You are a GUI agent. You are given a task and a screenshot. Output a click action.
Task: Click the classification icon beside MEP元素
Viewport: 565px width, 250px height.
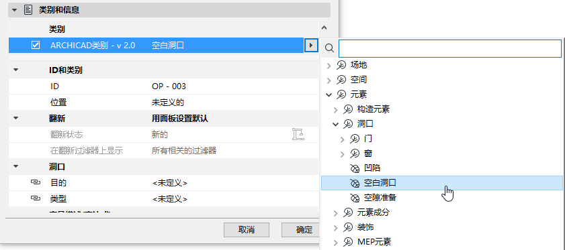(x=348, y=242)
